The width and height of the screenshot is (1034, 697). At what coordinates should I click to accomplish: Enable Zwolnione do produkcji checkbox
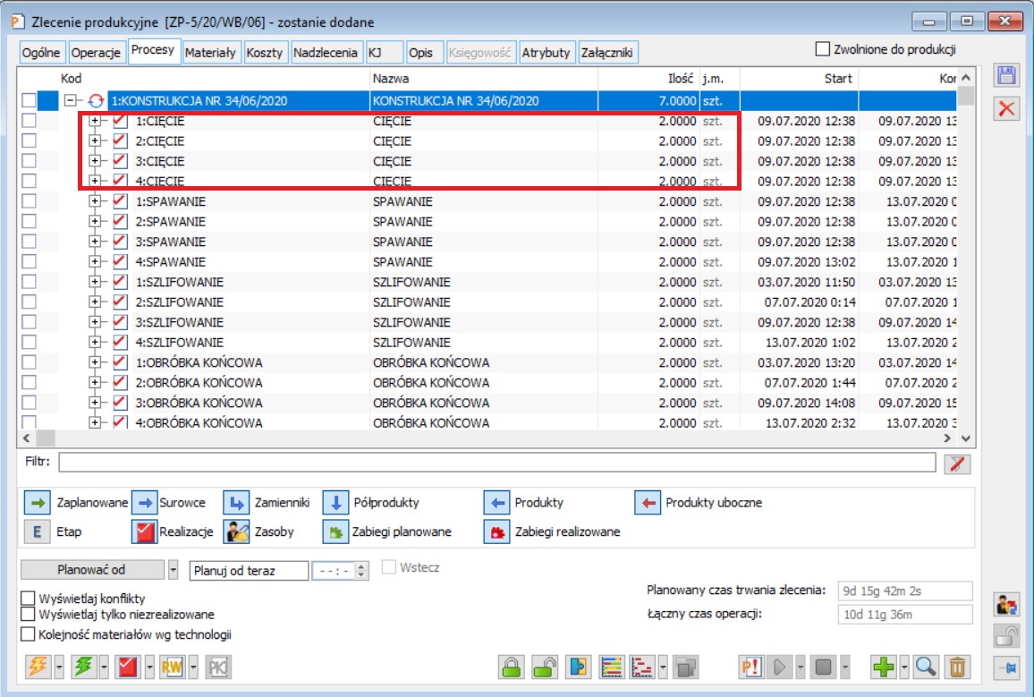(823, 49)
